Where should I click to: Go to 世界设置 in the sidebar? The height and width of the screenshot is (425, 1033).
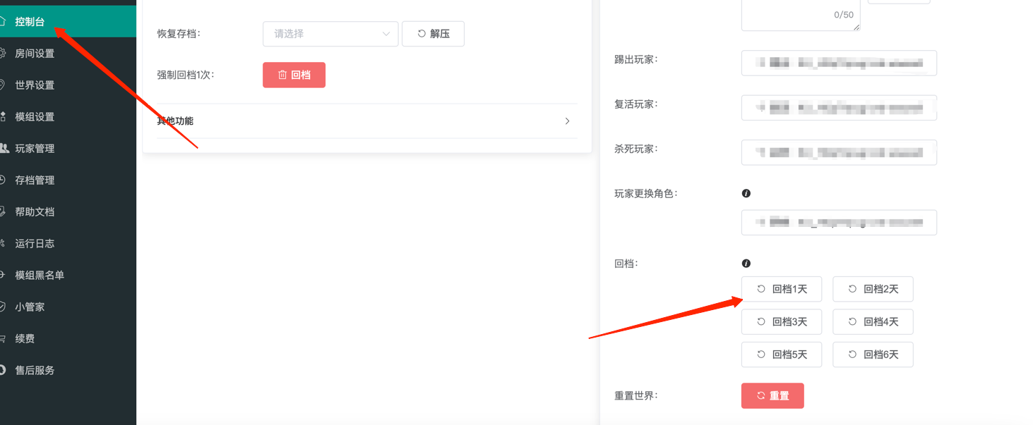click(35, 85)
